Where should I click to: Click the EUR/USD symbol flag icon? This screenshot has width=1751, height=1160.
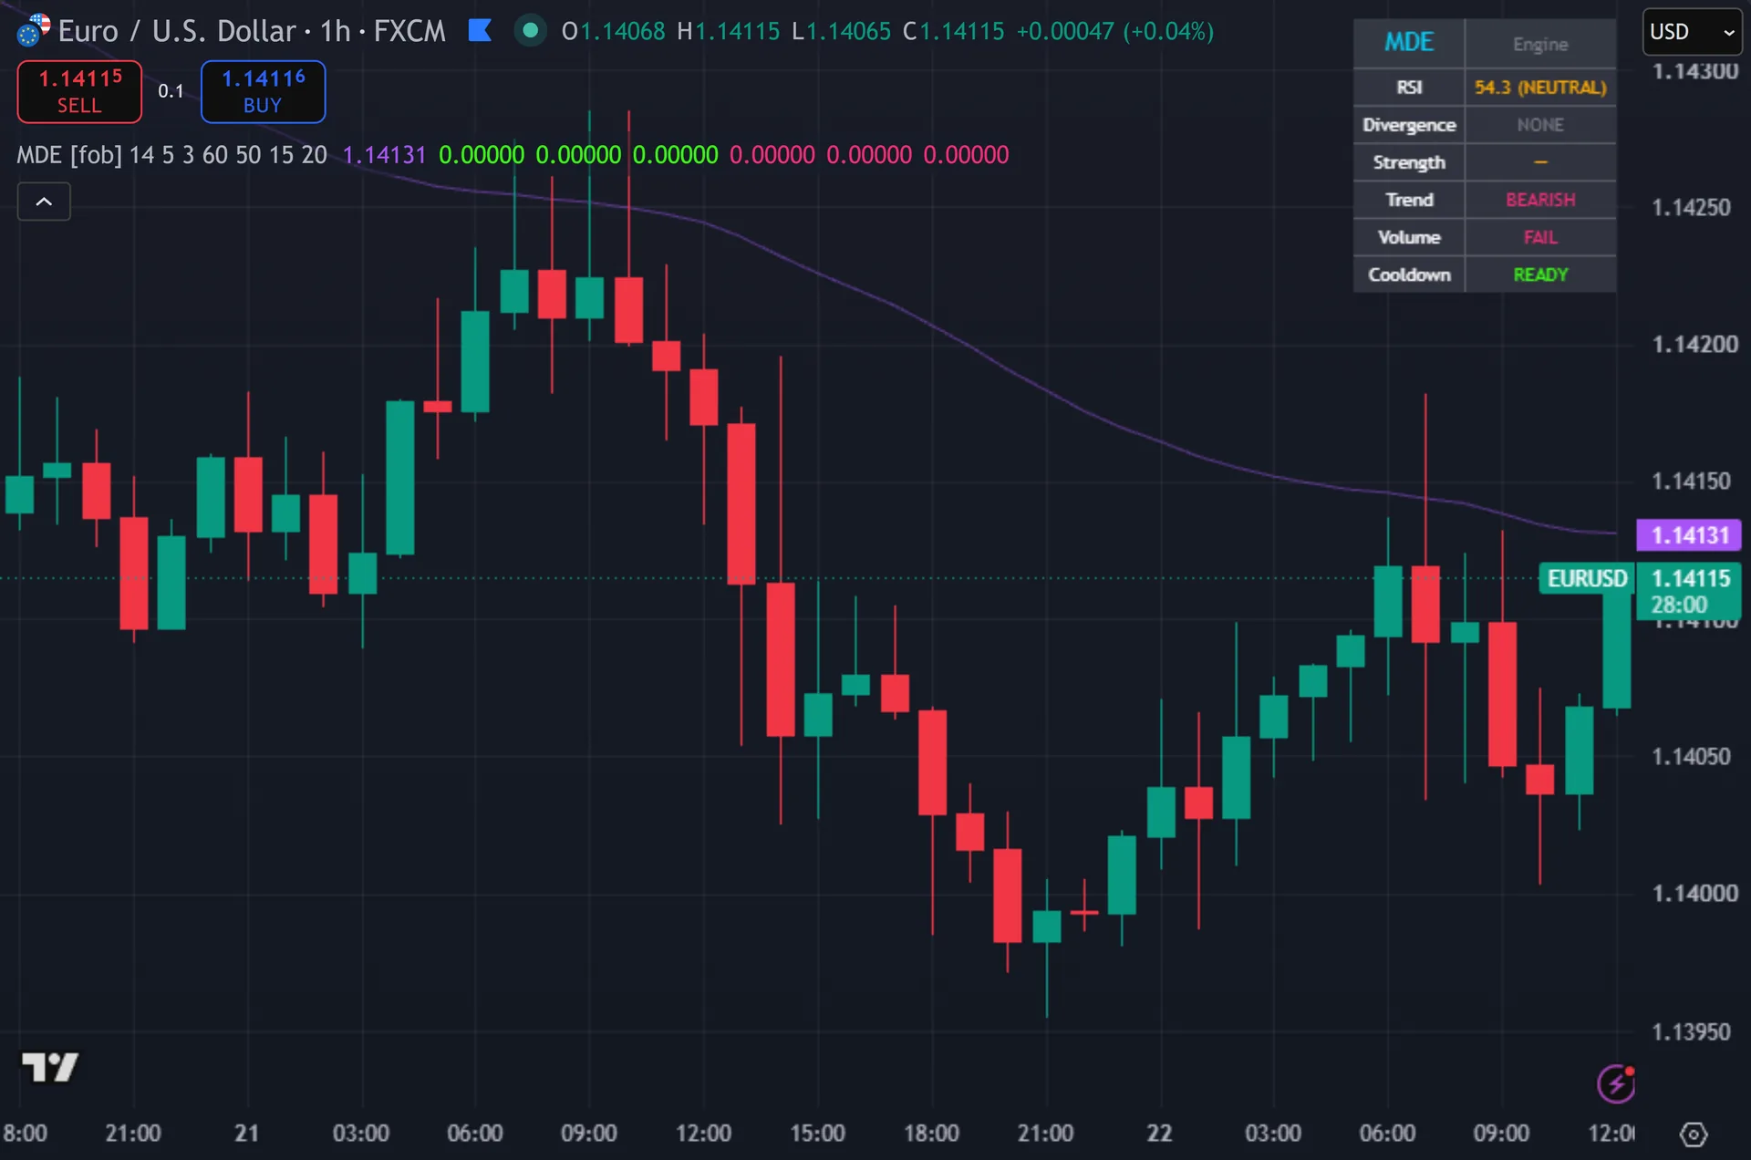[34, 30]
